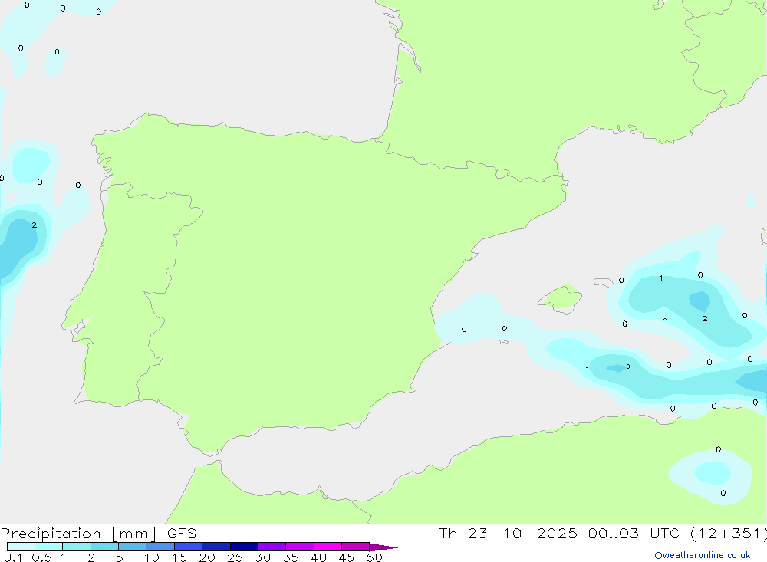Click the 35–40 mm violet legend box
The height and width of the screenshot is (562, 767).
tap(300, 547)
